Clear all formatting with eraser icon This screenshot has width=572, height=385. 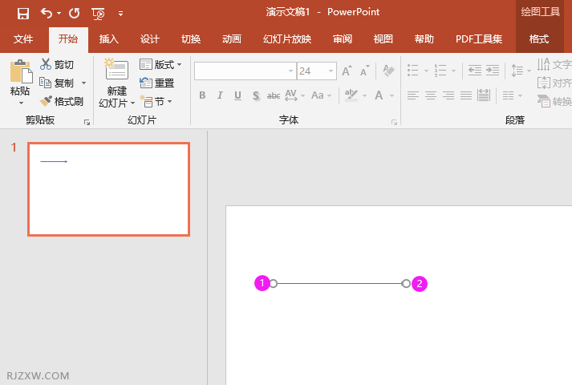[389, 71]
